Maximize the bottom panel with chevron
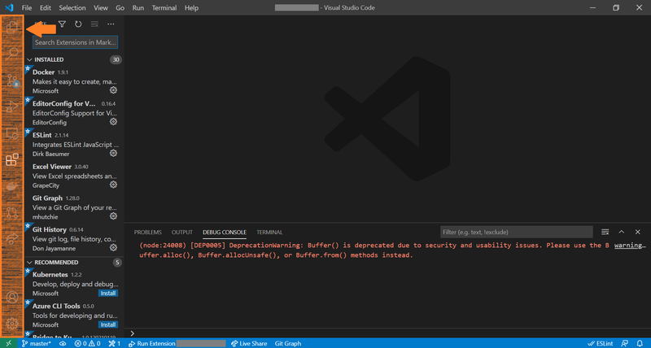651x348 pixels. click(621, 232)
